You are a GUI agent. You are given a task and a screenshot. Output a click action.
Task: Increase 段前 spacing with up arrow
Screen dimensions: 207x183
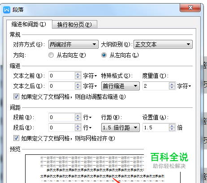(x=78, y=115)
